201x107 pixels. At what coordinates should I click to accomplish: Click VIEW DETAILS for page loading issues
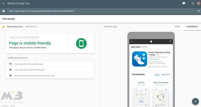point(31,27)
